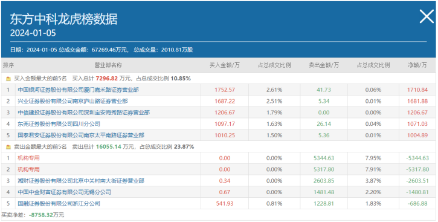The width and height of the screenshot is (438, 222).
Task: Click the 排序 column header
Action: [x=8, y=65]
